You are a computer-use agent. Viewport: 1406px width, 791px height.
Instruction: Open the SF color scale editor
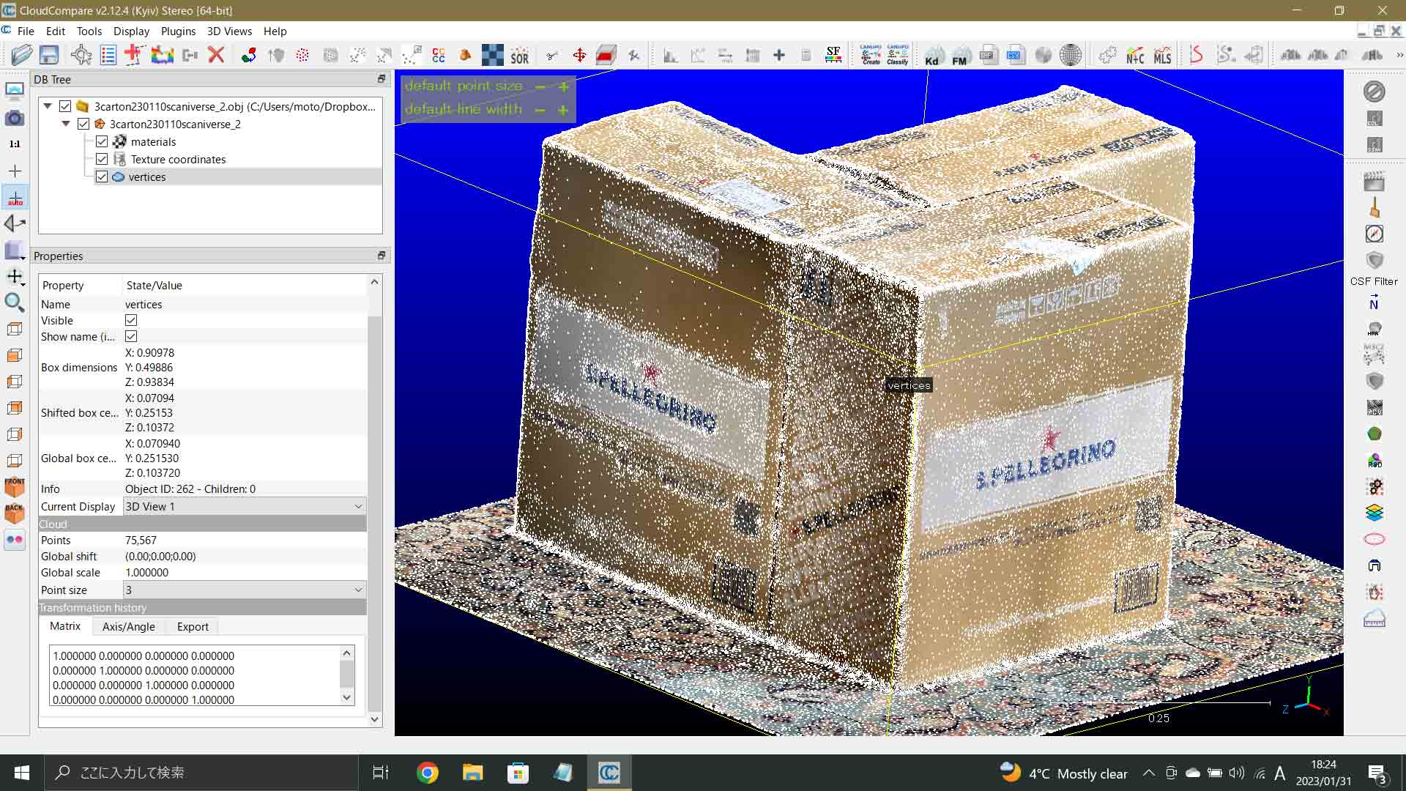(x=832, y=55)
